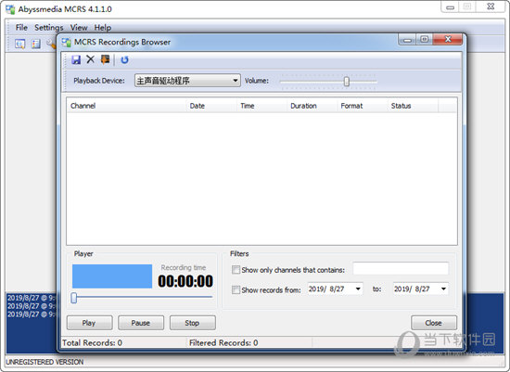This screenshot has height=372, width=510.
Task: Sort by the Duration column header
Action: point(312,106)
